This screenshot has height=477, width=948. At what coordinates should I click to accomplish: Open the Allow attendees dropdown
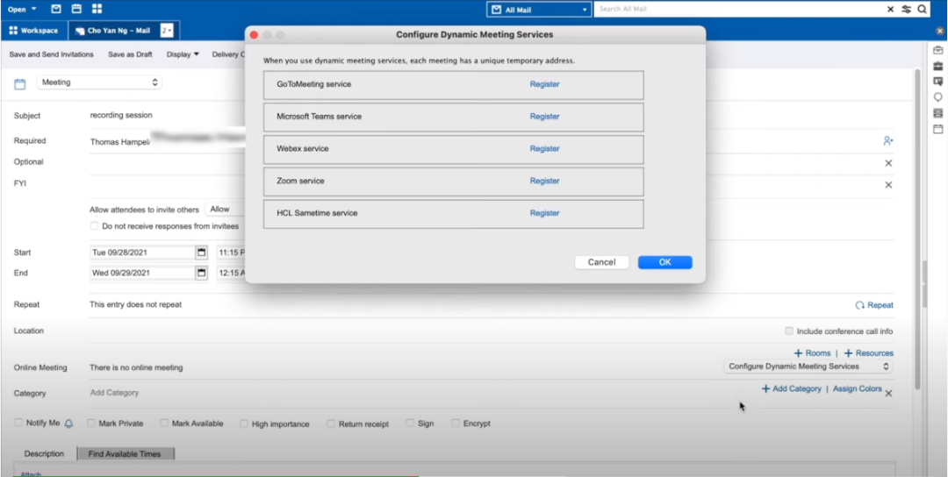coord(225,210)
